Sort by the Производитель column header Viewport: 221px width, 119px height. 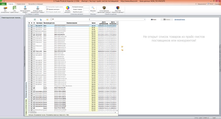(49, 23)
